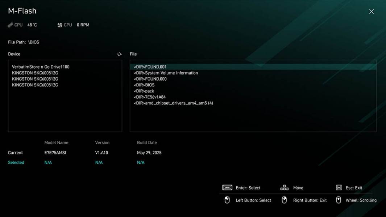This screenshot has height=217, width=386.
Task: Close the M-Flash window with the X
Action: click(x=371, y=12)
